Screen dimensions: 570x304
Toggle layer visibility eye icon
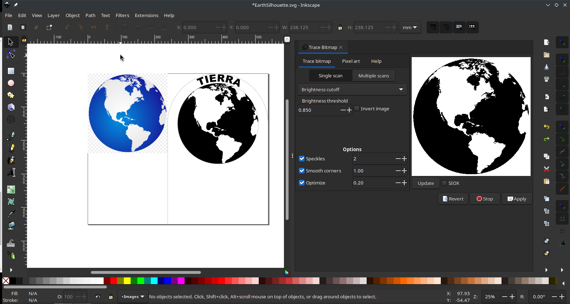pyautogui.click(x=98, y=297)
